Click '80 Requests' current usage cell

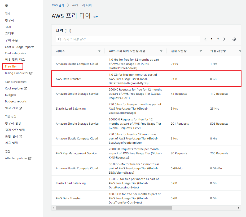(x=179, y=153)
